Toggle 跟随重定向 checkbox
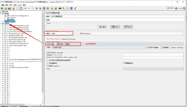 [124, 63]
